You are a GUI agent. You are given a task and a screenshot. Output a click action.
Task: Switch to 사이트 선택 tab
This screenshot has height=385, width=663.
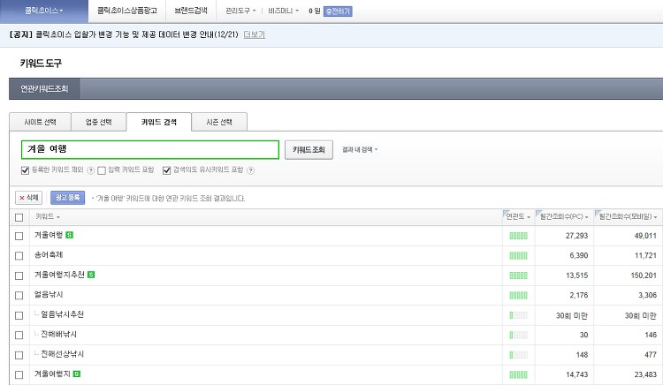pyautogui.click(x=40, y=122)
